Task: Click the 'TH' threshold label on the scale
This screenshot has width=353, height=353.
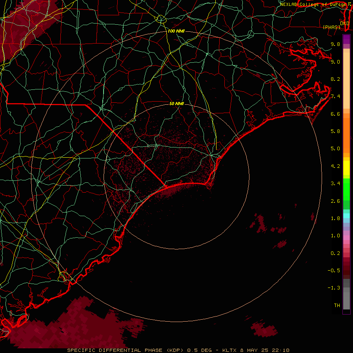Action: pos(337,306)
